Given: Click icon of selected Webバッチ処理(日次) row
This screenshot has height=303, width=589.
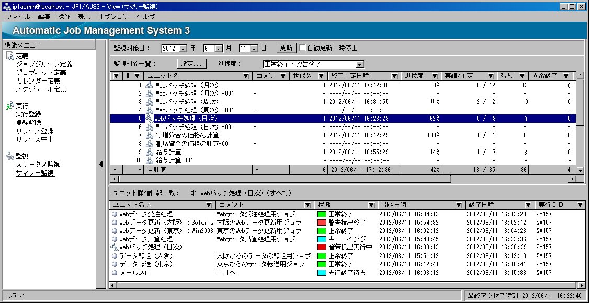Looking at the screenshot, I should 150,119.
